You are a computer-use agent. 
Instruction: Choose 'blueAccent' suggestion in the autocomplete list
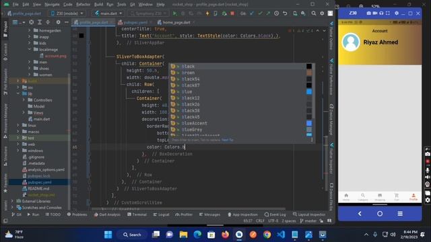point(241,123)
